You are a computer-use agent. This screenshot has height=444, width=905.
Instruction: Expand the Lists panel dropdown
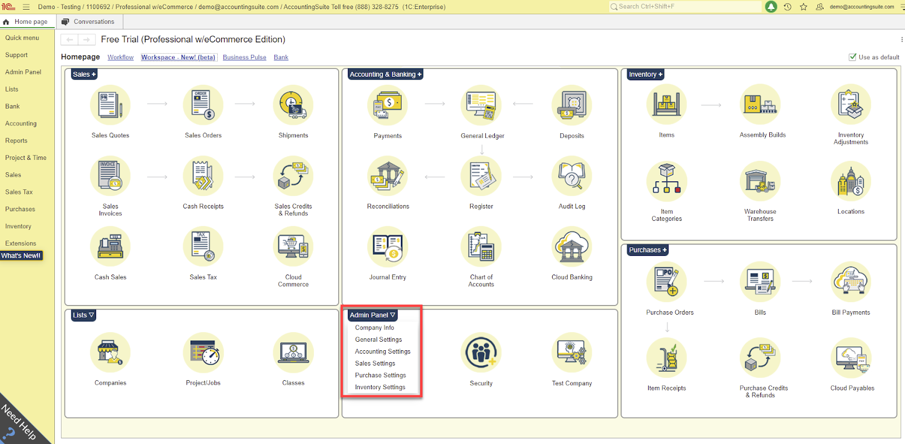coord(83,315)
